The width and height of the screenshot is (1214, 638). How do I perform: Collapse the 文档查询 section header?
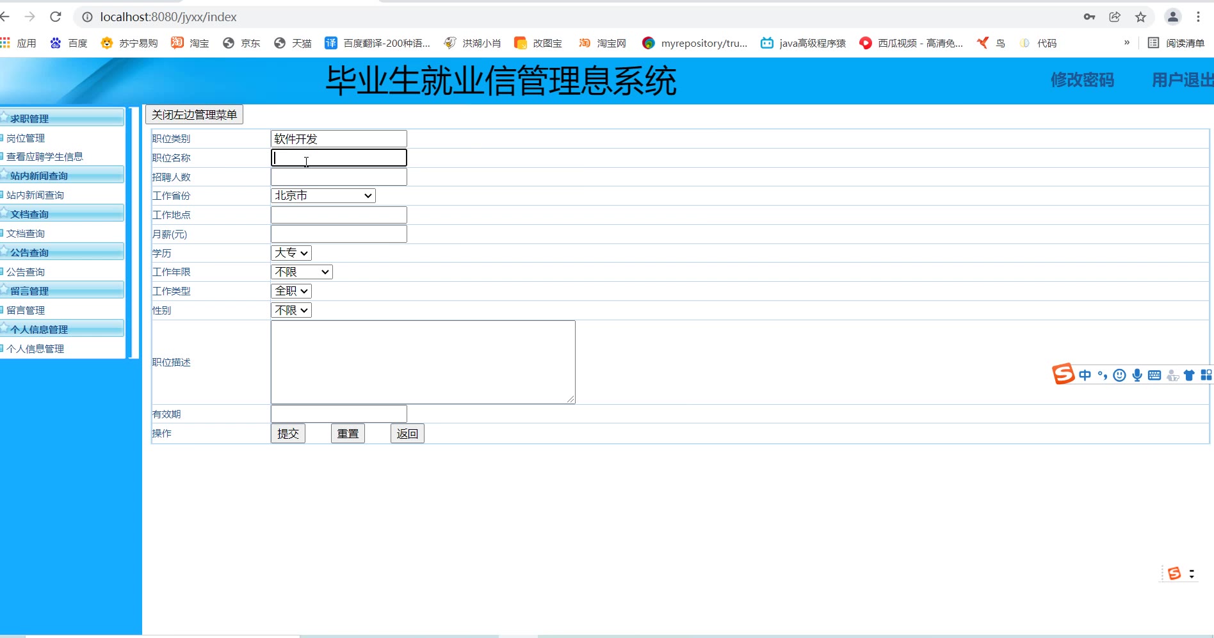(62, 213)
